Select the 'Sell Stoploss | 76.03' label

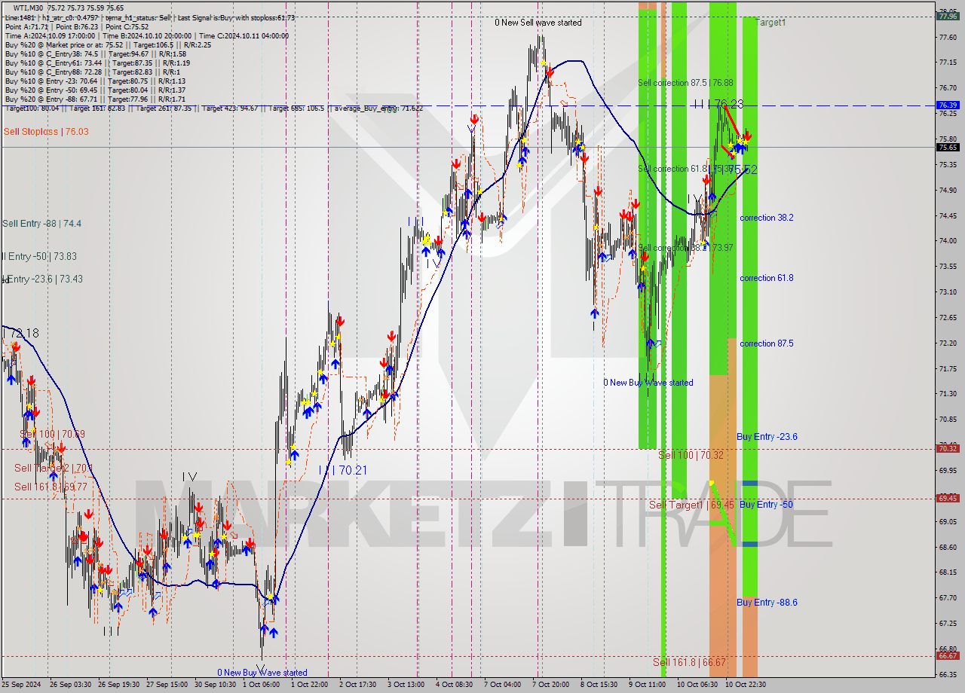pyautogui.click(x=46, y=132)
